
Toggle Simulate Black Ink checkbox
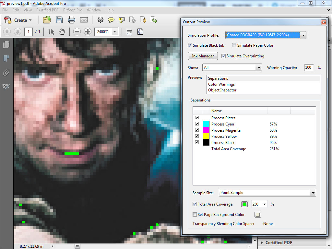[x=190, y=45]
